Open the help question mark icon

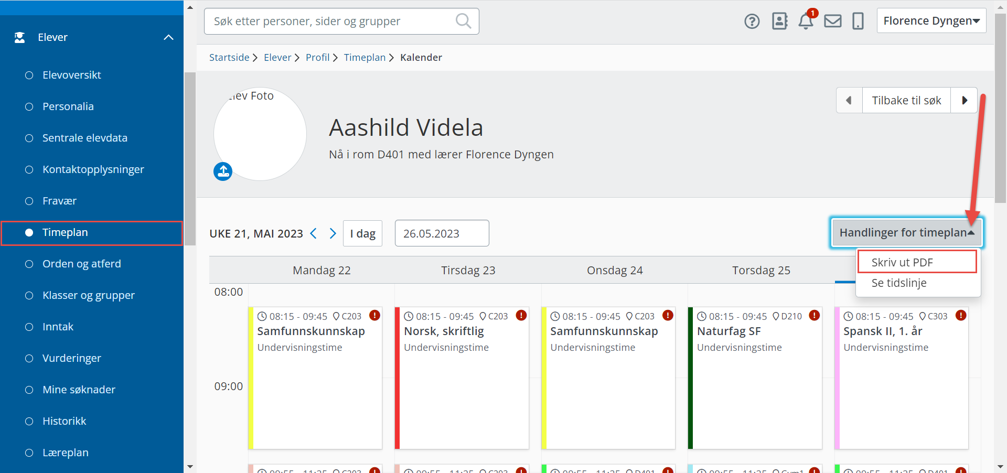point(752,21)
